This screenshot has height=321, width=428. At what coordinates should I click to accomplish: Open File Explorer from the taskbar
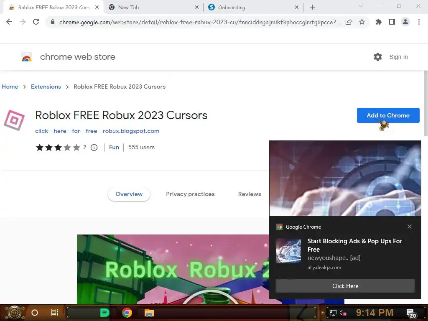pyautogui.click(x=149, y=313)
